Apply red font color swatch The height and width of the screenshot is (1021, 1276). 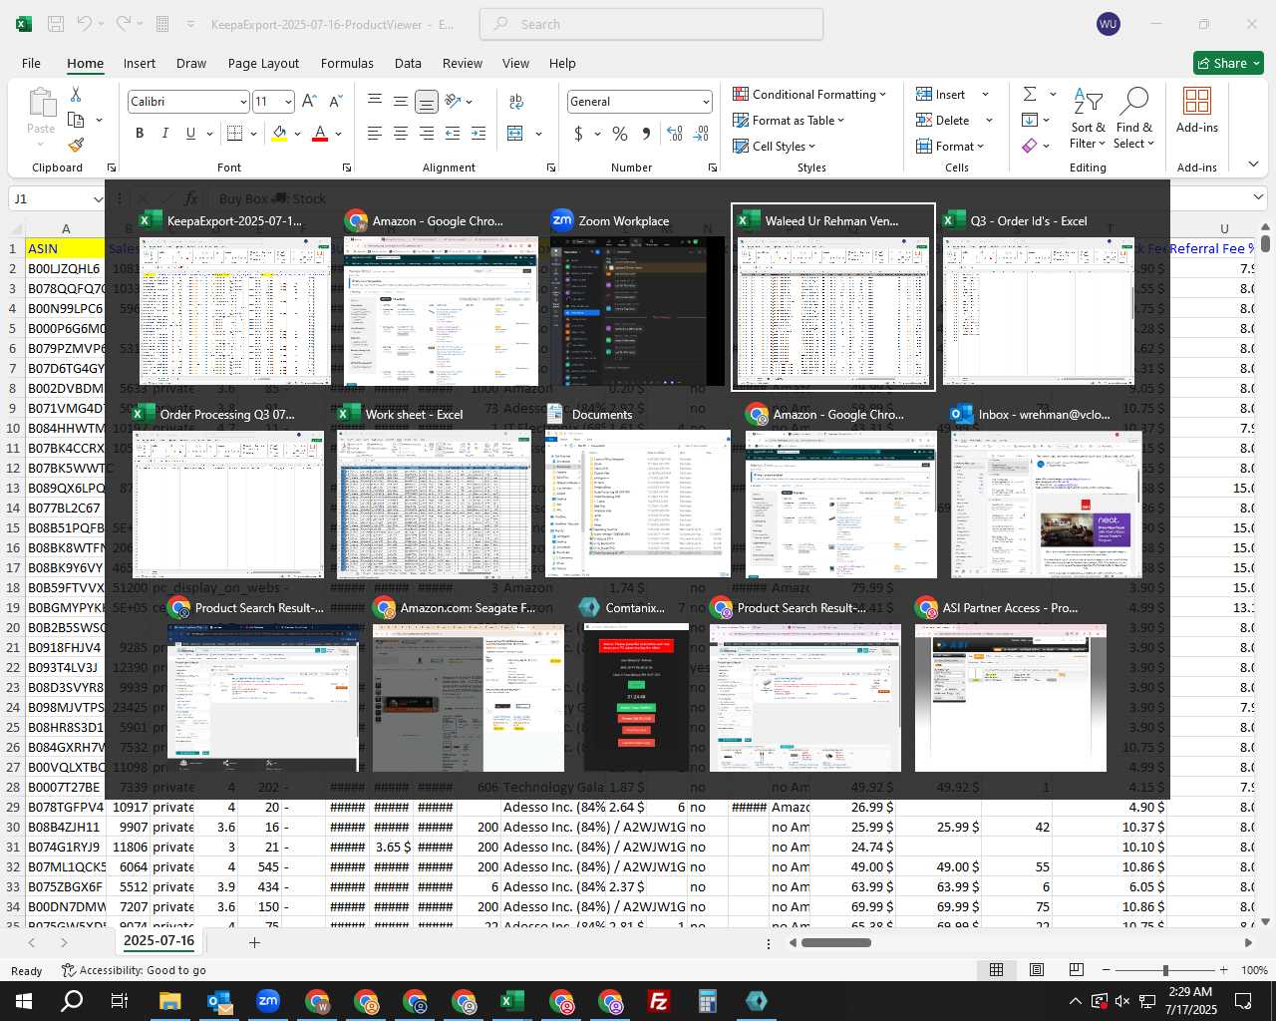[320, 133]
